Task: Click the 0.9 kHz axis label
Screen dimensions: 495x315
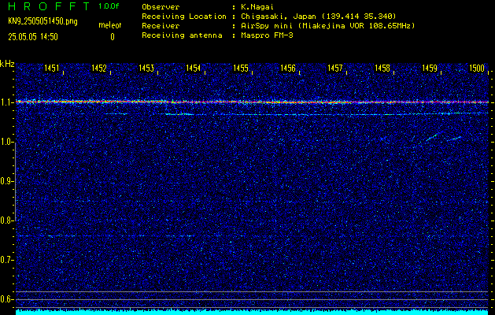Action: (6, 181)
